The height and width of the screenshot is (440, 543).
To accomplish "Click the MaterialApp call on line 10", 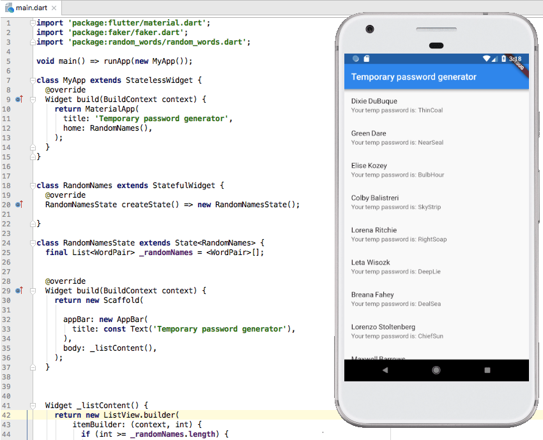I will click(110, 109).
